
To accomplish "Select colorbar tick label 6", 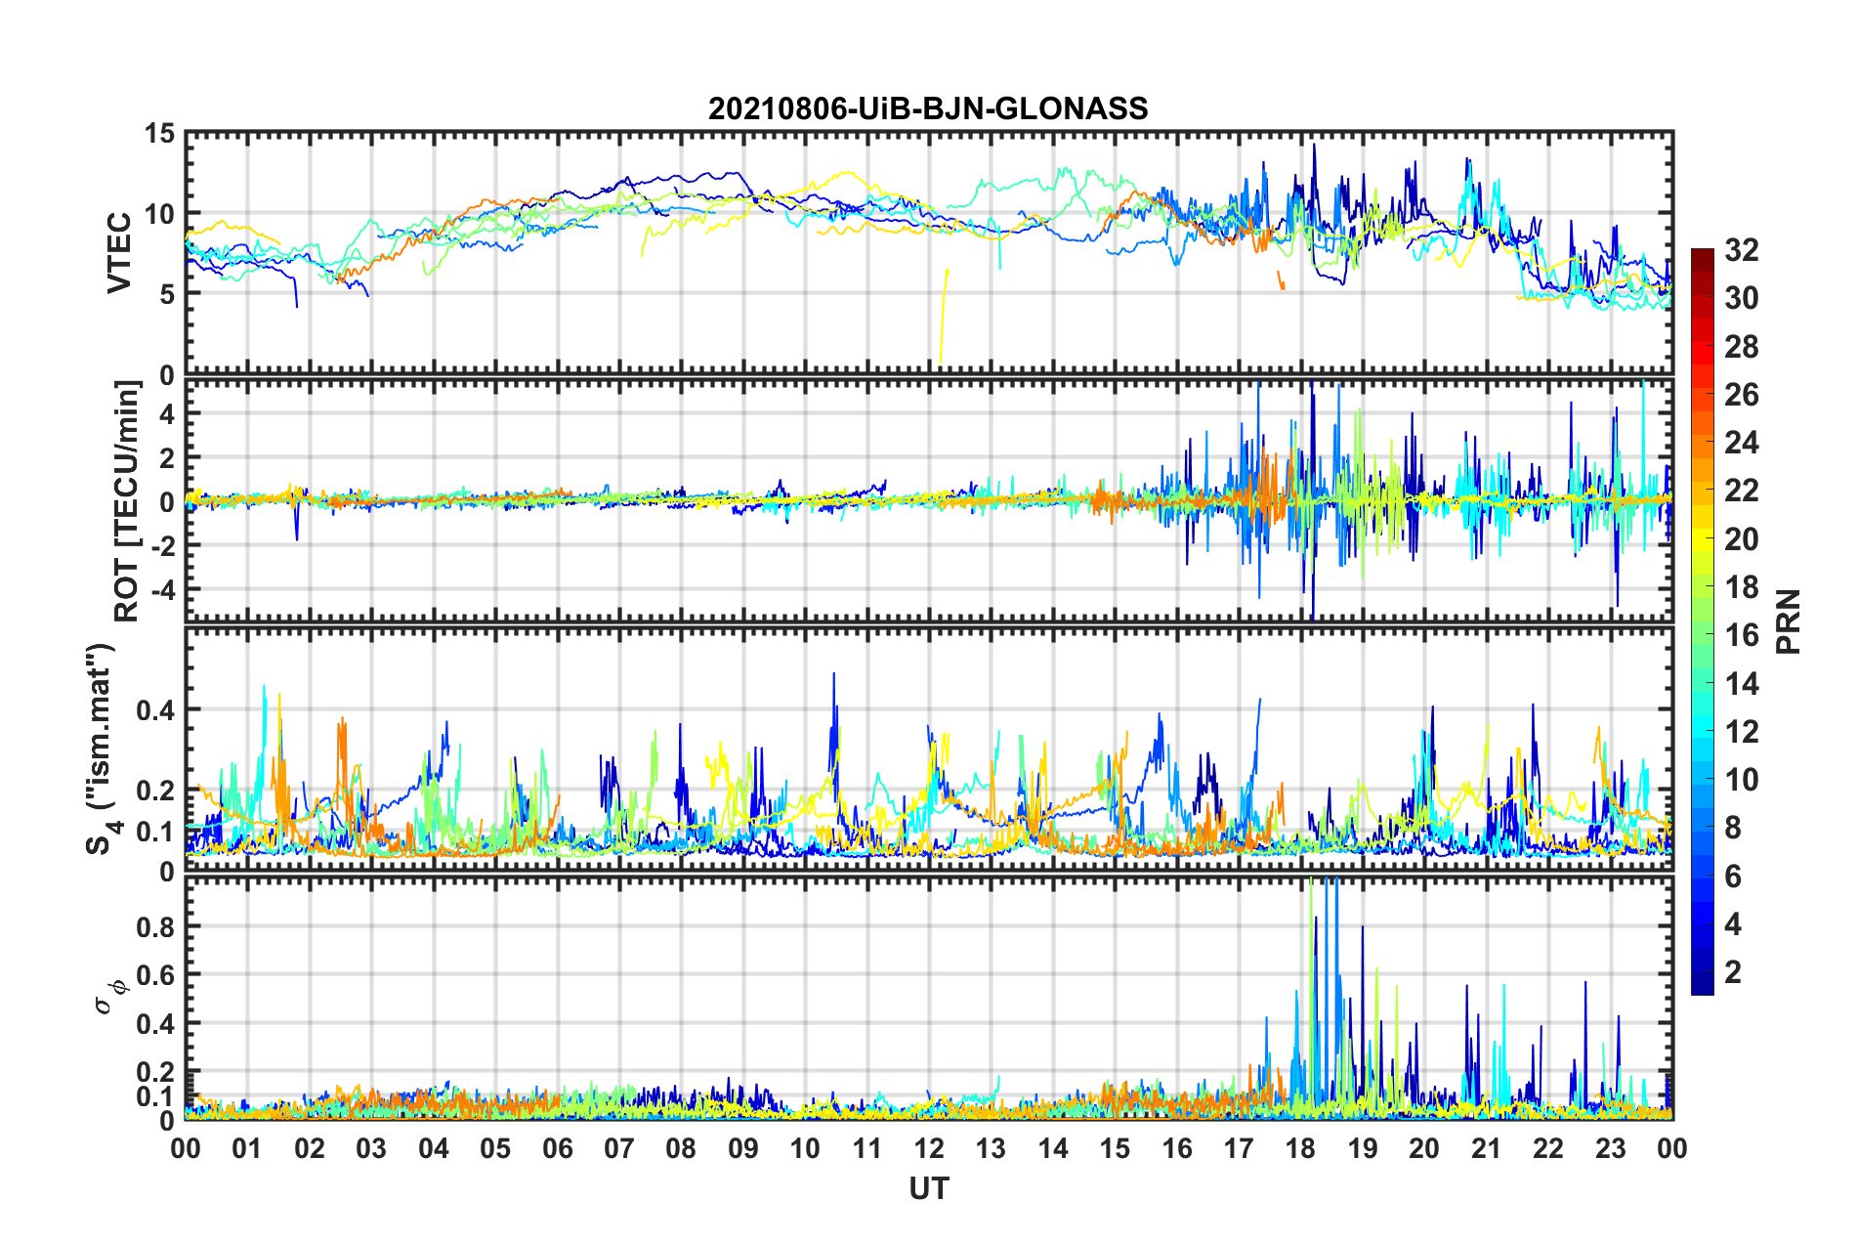I will coord(1733,877).
